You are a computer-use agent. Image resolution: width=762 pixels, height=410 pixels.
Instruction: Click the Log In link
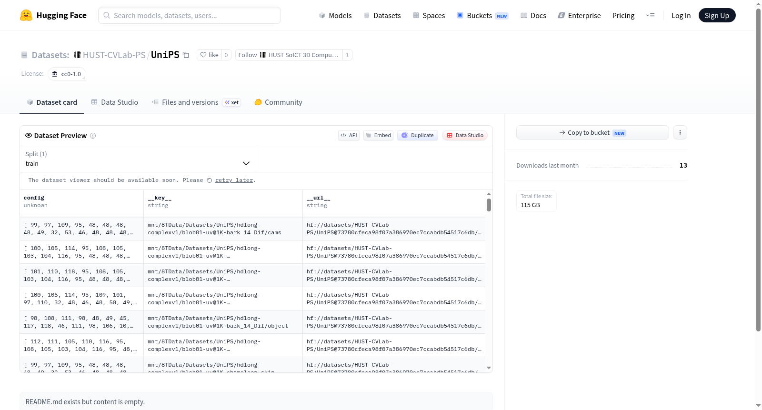pos(681,16)
